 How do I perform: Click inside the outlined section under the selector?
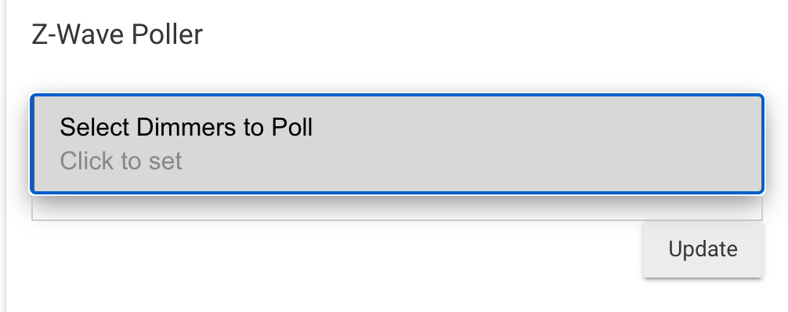tap(397, 207)
